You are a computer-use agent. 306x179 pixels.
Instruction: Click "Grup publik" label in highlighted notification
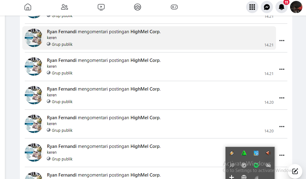[x=62, y=45]
